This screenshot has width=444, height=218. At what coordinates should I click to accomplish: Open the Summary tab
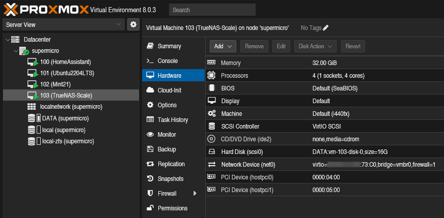(x=173, y=46)
